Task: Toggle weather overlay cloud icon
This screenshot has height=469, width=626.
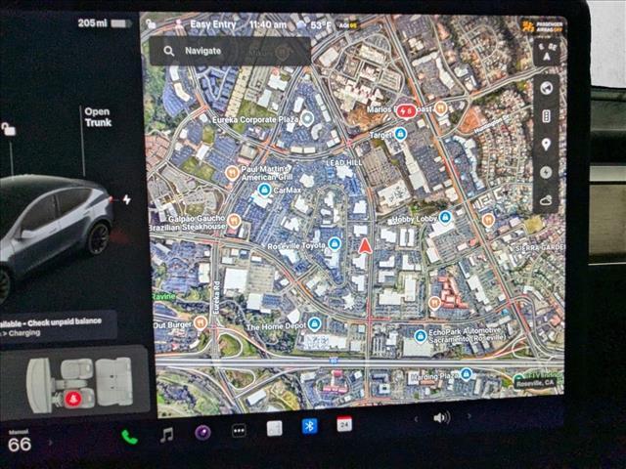Action: [546, 200]
